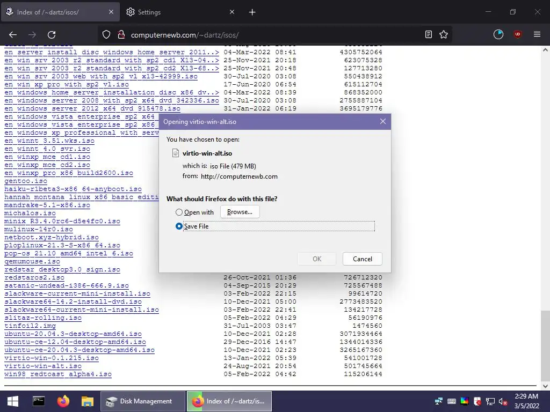Screen dimensions: 550x412
Task: Open ubuntu-20.04.3-desktop-amd64.iso link
Action: coord(73,334)
